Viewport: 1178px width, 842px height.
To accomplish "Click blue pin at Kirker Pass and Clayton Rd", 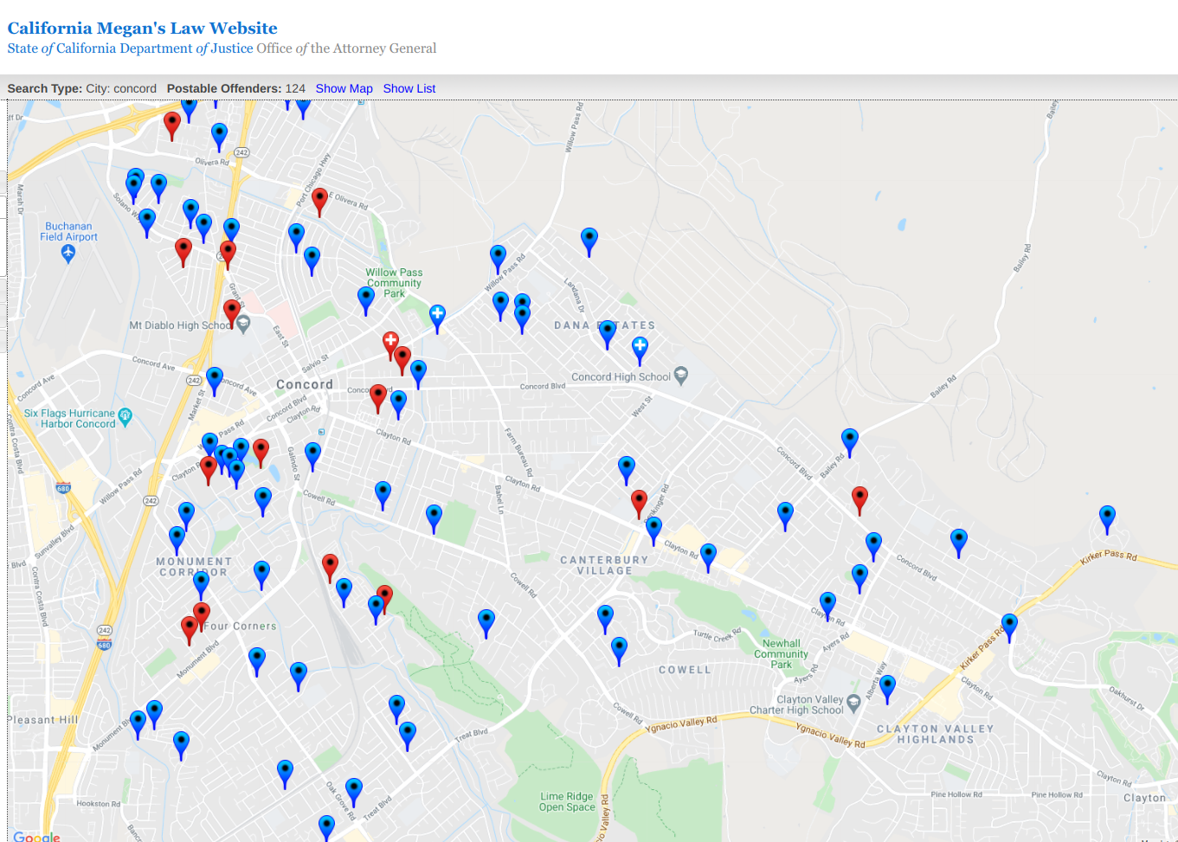I will coord(1009,624).
